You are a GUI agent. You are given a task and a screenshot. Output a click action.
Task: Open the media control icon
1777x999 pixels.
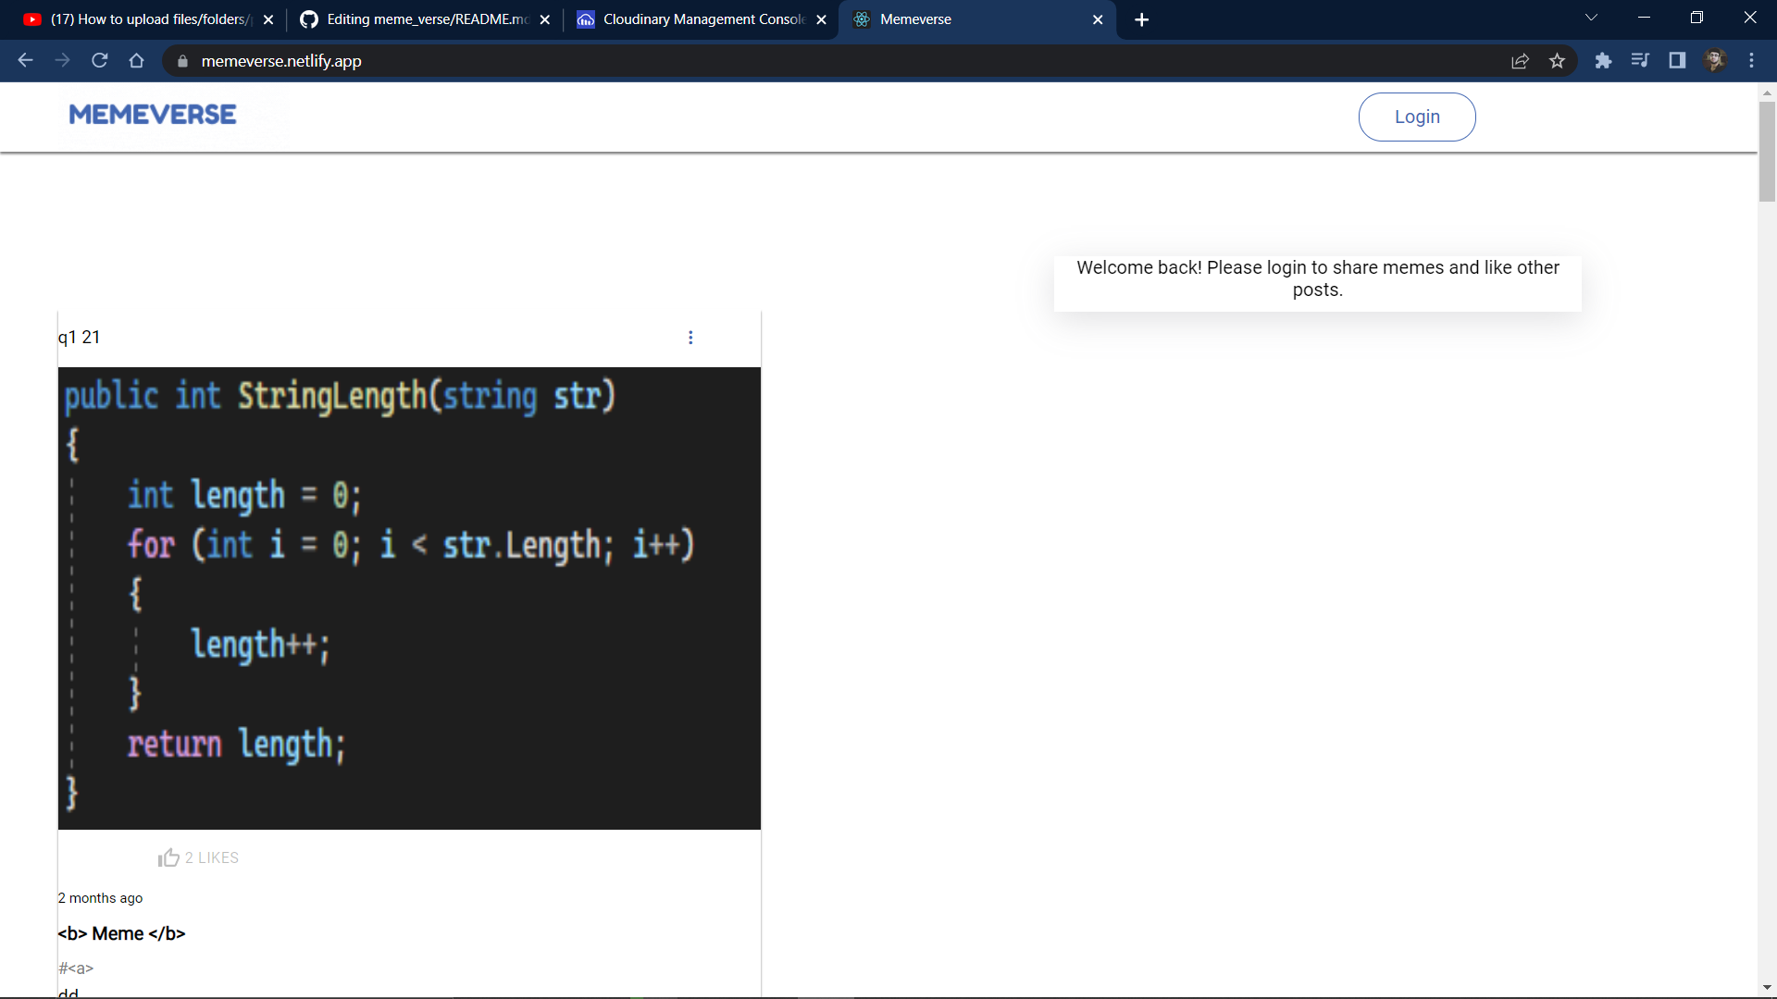1640,61
